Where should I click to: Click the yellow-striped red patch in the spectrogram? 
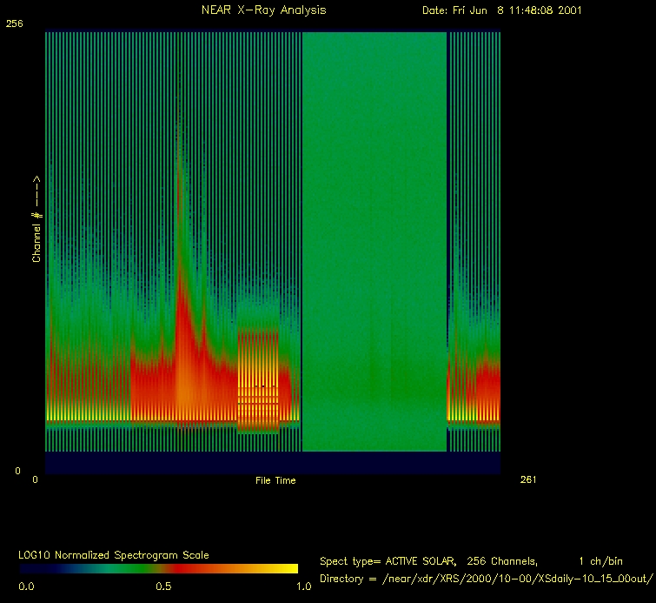259,383
